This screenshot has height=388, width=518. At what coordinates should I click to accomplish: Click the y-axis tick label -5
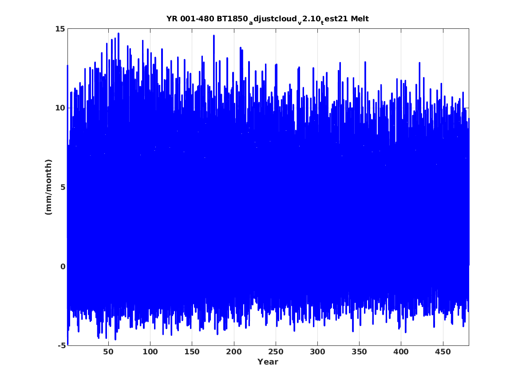61,345
